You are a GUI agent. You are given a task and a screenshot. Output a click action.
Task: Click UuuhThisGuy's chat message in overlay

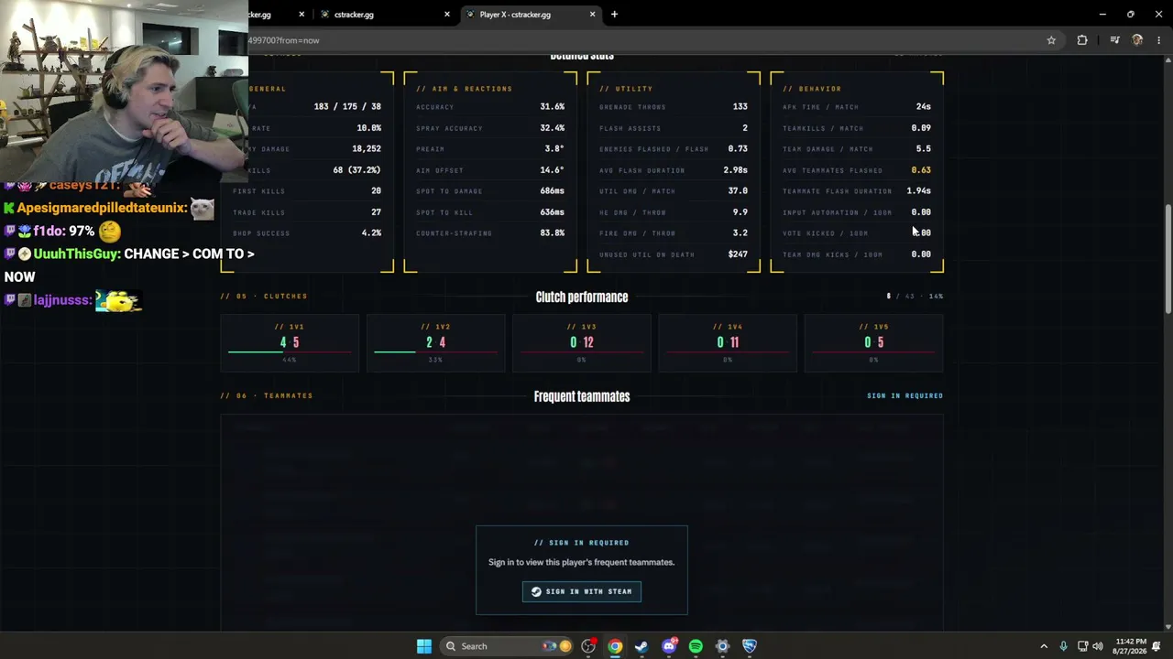129,265
